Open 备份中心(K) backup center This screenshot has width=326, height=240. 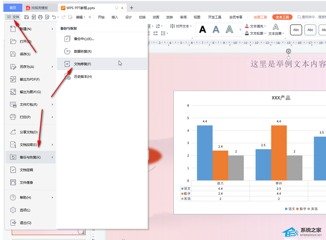coord(84,39)
